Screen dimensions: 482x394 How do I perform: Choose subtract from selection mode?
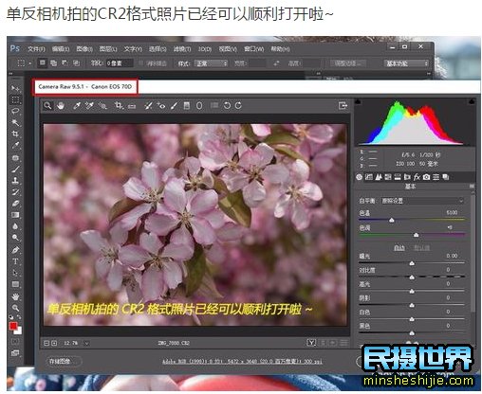(x=65, y=63)
